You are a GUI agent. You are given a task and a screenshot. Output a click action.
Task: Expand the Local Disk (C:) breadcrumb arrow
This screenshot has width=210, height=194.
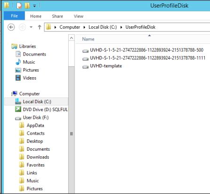click(x=121, y=27)
